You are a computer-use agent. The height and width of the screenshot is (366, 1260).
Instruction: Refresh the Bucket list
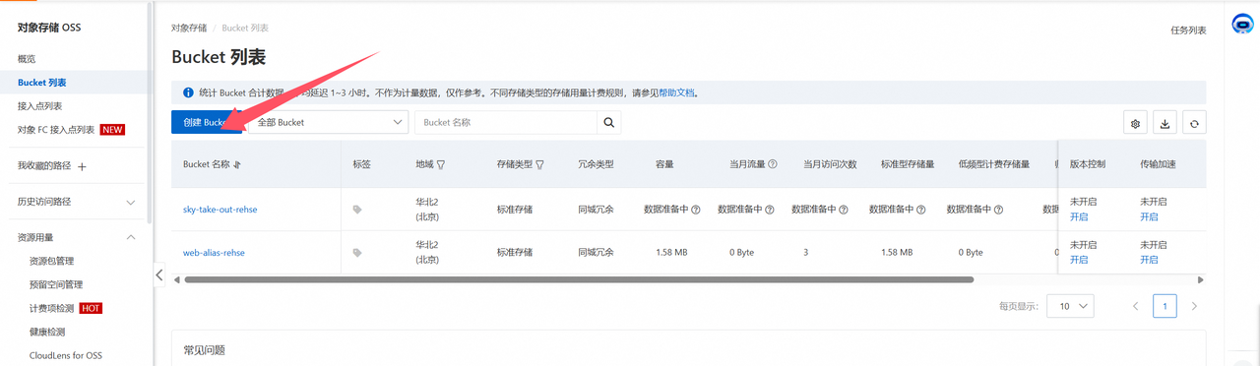1194,123
